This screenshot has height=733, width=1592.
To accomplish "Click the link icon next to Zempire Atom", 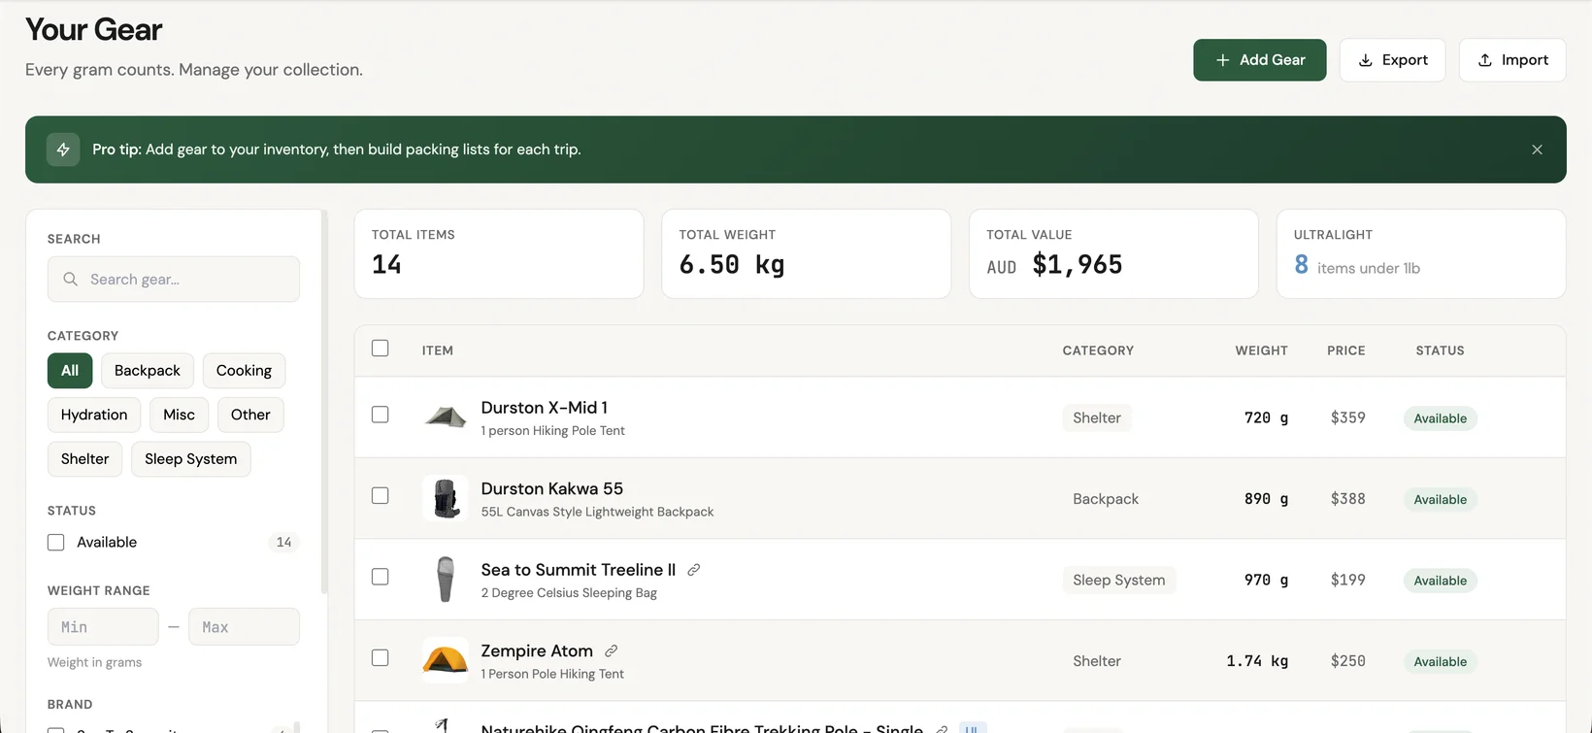I will pos(611,651).
